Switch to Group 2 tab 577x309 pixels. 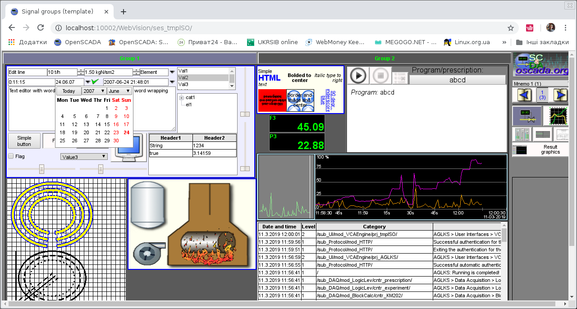[385, 59]
